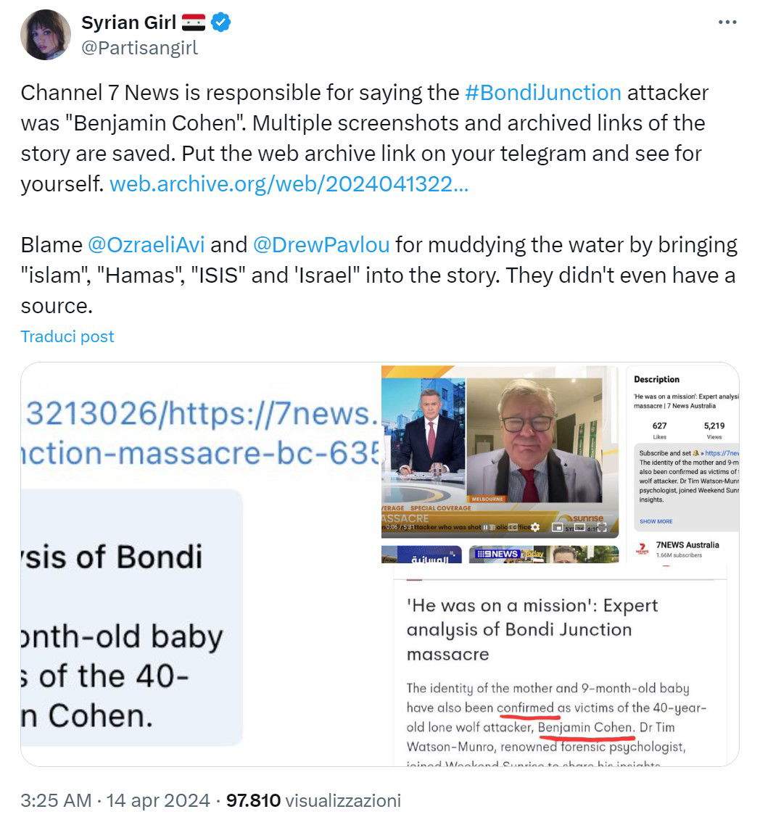Open the #BondiJunction hashtag
This screenshot has width=760, height=817.
543,93
